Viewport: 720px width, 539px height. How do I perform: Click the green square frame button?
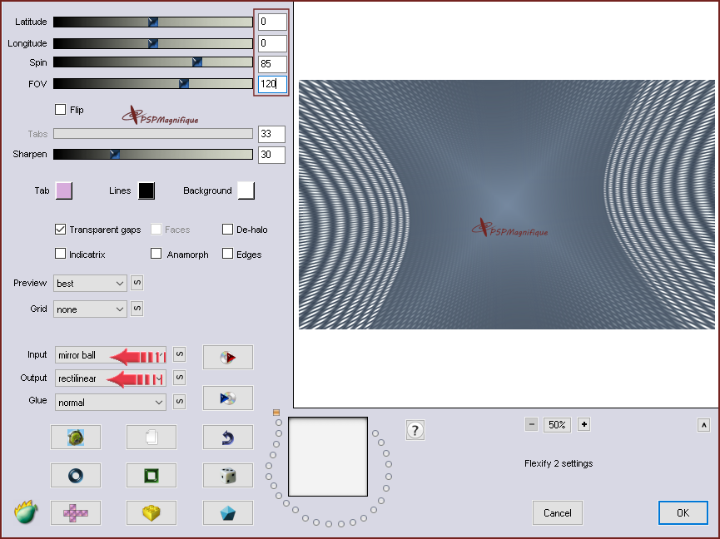click(x=151, y=475)
